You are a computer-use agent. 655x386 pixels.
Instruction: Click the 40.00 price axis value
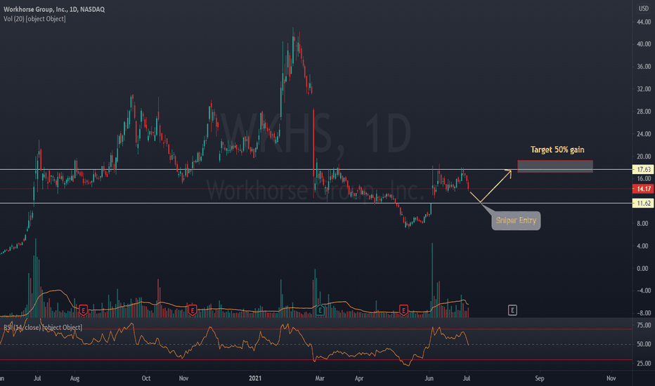(644, 44)
